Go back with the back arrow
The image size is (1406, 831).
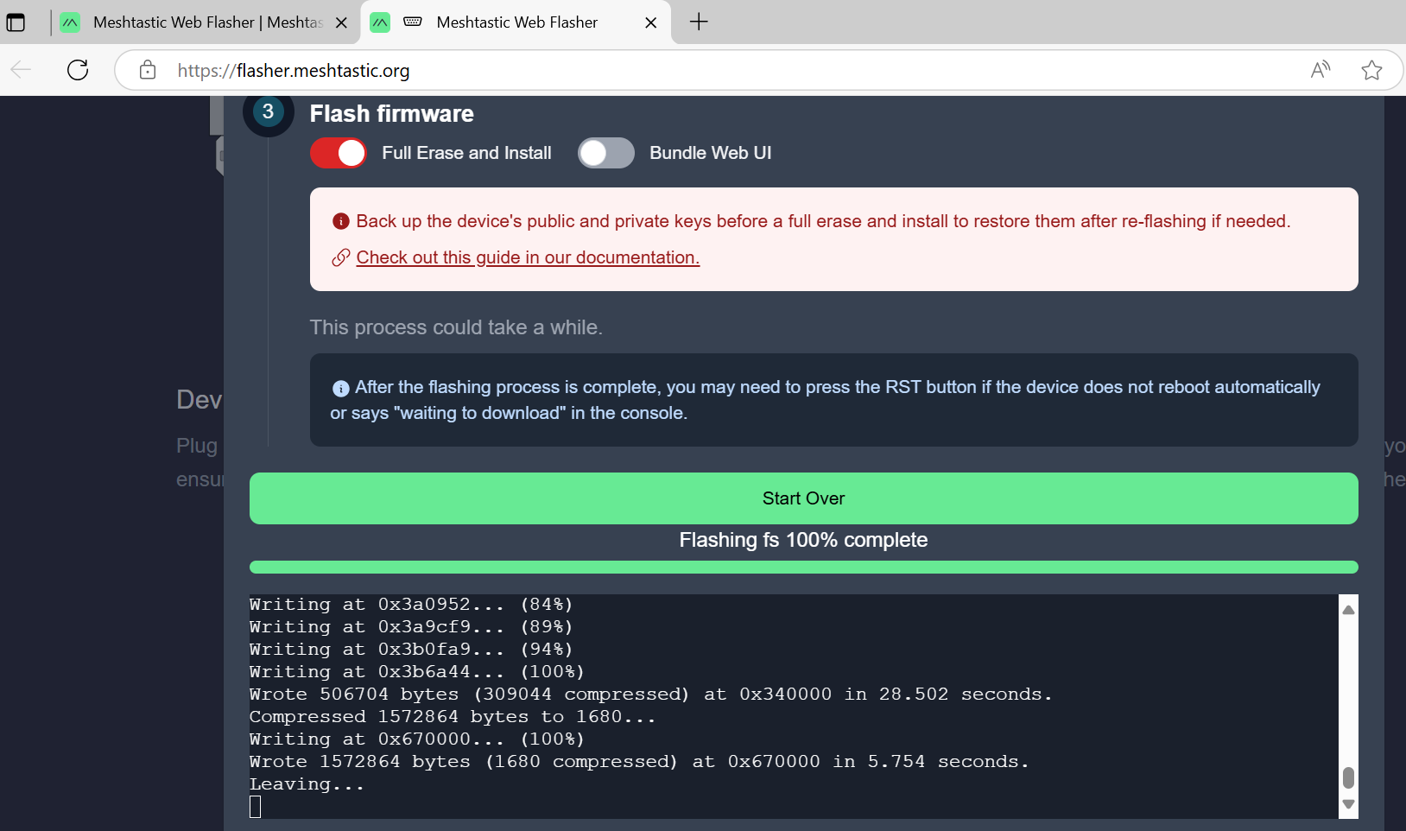pyautogui.click(x=21, y=70)
